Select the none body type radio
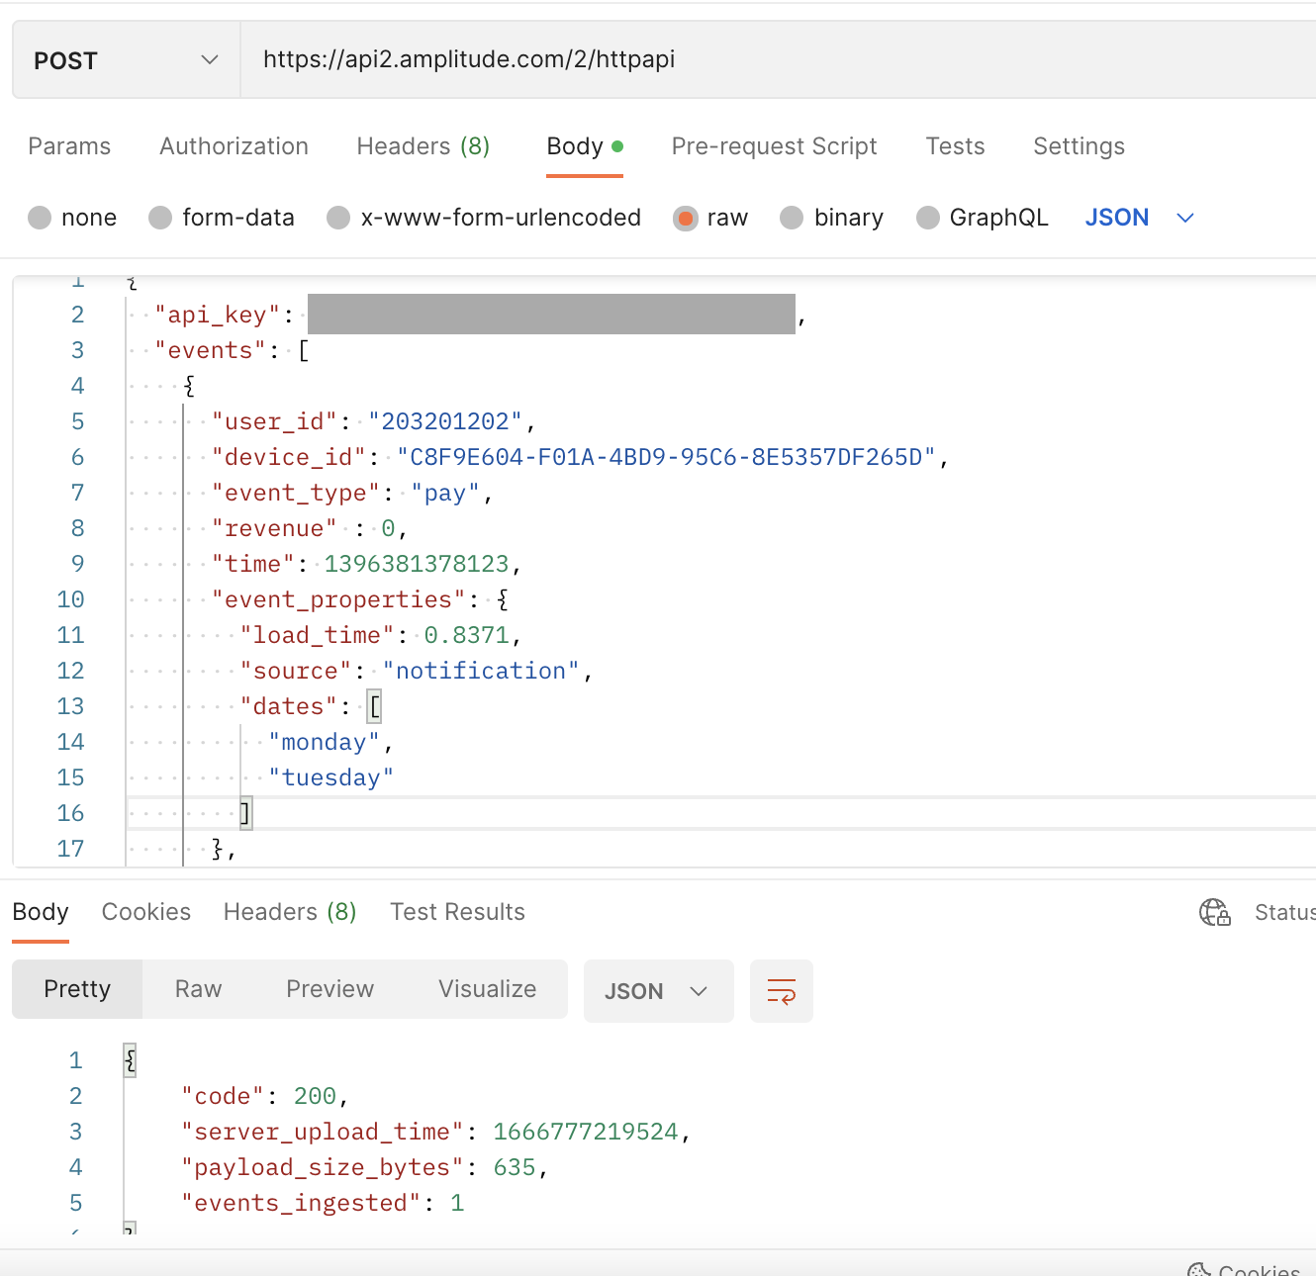The width and height of the screenshot is (1316, 1276). pyautogui.click(x=40, y=218)
